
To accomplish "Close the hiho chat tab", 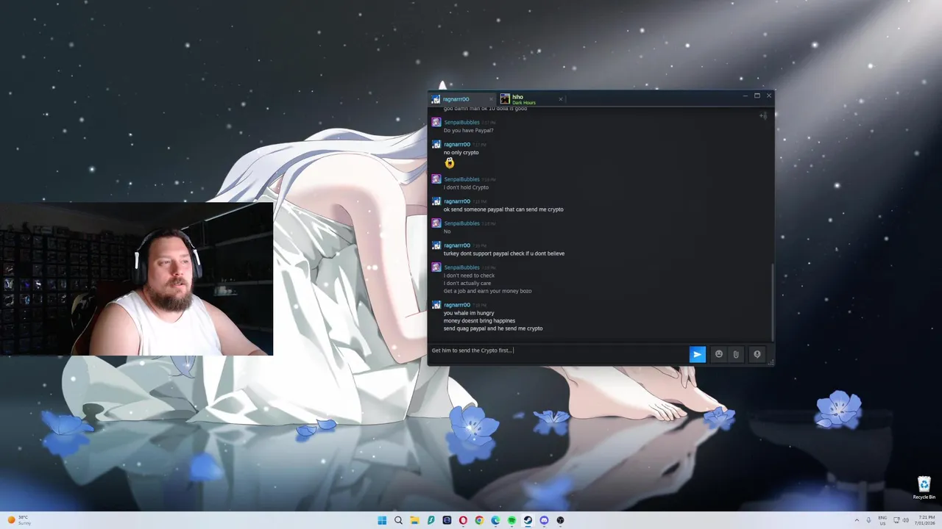I will (560, 99).
